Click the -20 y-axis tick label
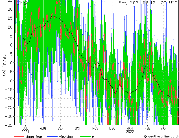Viewport: 179px width, 138px height. 9,99
